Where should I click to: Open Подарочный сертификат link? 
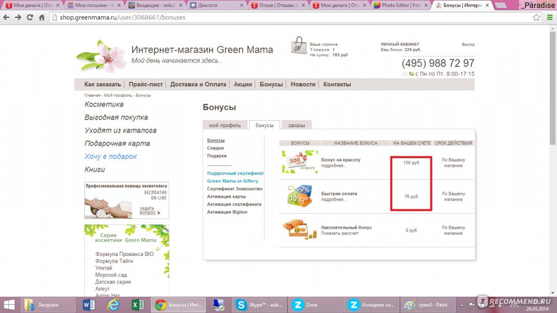click(x=236, y=173)
